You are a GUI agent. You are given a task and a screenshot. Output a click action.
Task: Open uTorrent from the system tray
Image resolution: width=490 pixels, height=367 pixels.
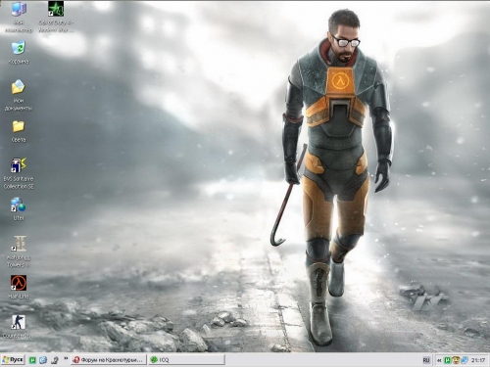pyautogui.click(x=448, y=360)
